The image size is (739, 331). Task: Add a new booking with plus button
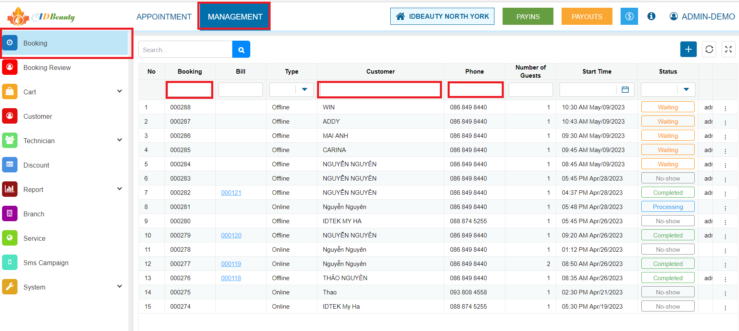click(x=689, y=49)
